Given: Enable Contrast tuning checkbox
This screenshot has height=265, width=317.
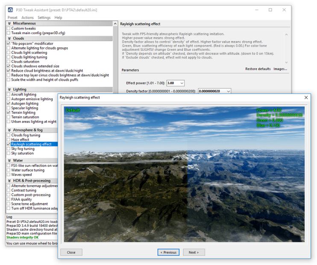Looking at the screenshot, I should click(9, 190).
